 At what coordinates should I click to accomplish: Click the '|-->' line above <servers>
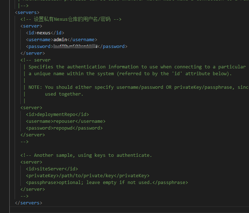pyautogui.click(x=23, y=6)
